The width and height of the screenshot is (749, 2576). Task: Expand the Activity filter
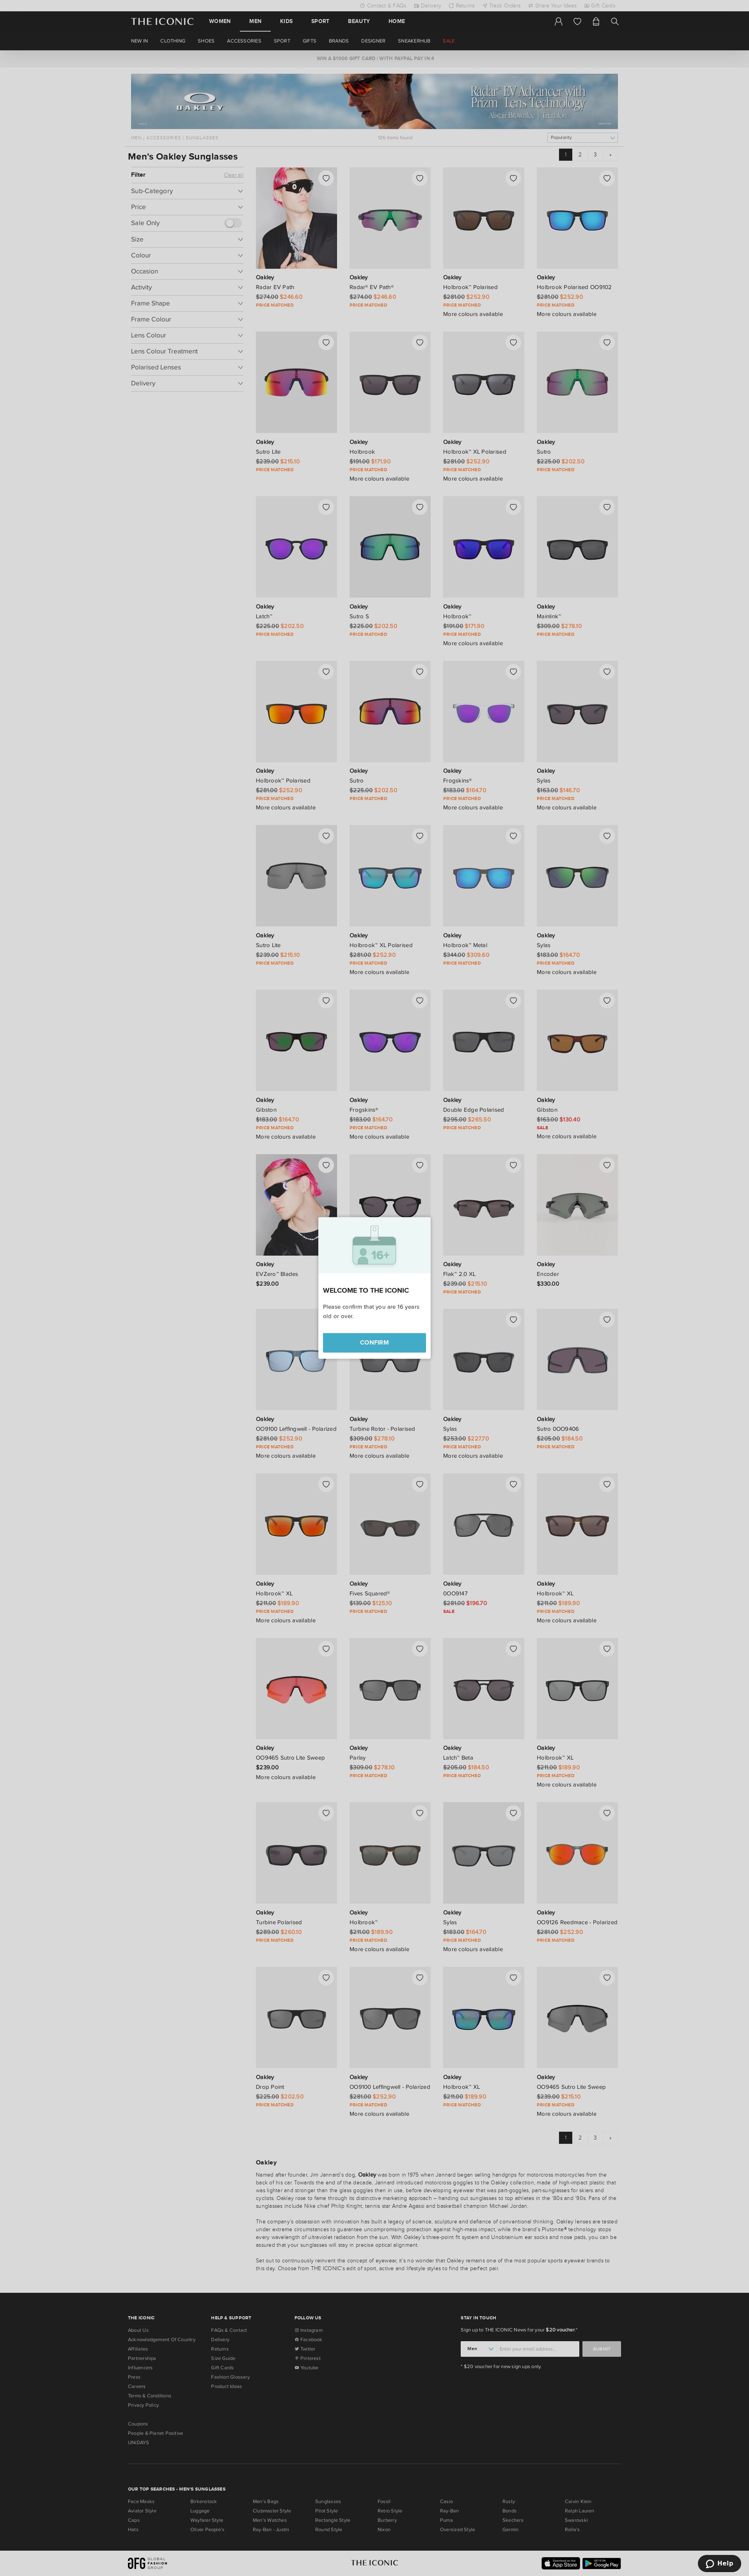click(x=186, y=287)
